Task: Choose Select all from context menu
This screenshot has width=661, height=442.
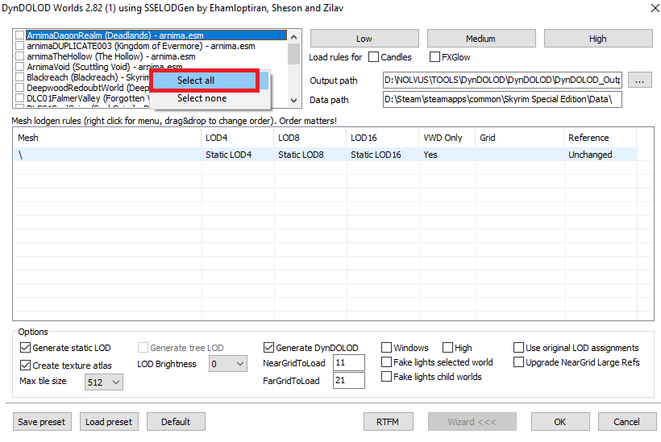Action: 205,81
